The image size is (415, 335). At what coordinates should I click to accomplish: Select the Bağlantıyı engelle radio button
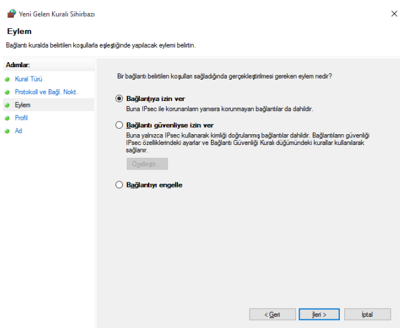119,184
